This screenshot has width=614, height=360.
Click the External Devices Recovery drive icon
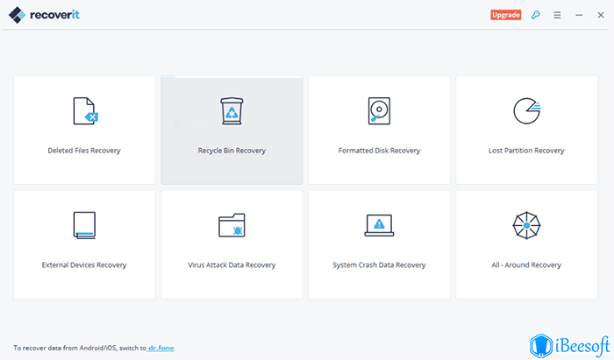tap(84, 225)
